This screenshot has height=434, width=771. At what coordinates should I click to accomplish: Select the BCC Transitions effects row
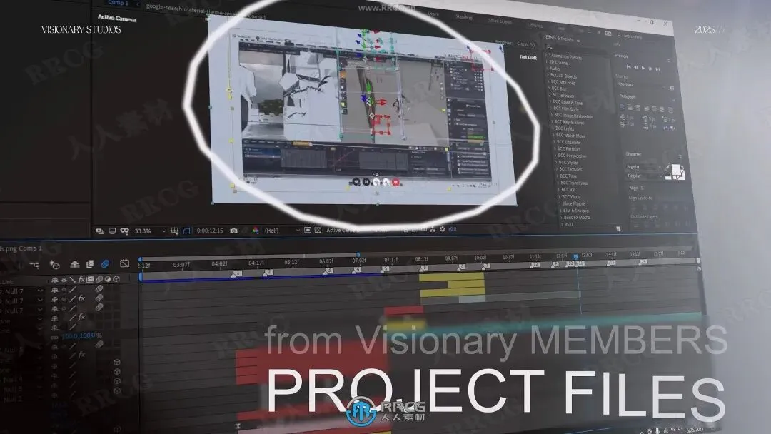(574, 183)
